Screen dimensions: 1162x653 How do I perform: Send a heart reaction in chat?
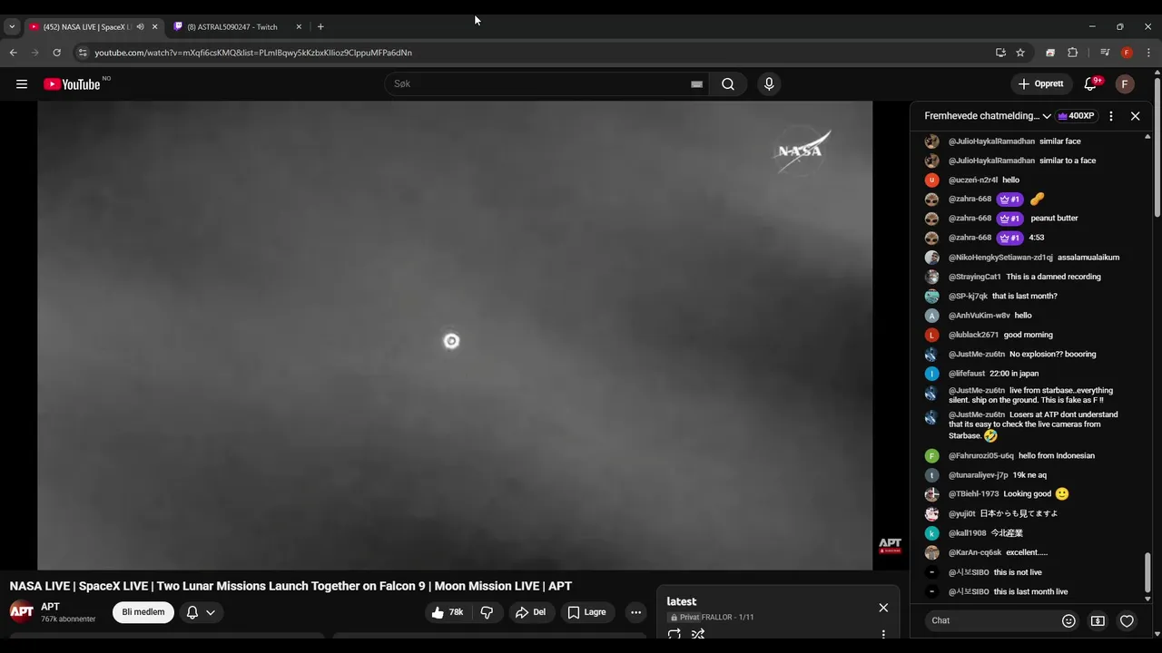[x=1127, y=620]
